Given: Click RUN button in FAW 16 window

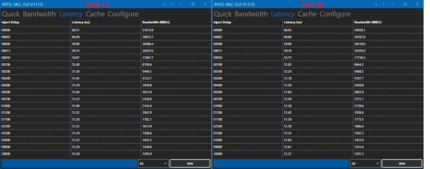Looking at the screenshot, I should pyautogui.click(x=190, y=163).
